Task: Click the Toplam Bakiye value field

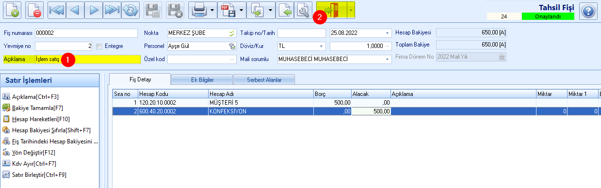Action: (x=471, y=45)
